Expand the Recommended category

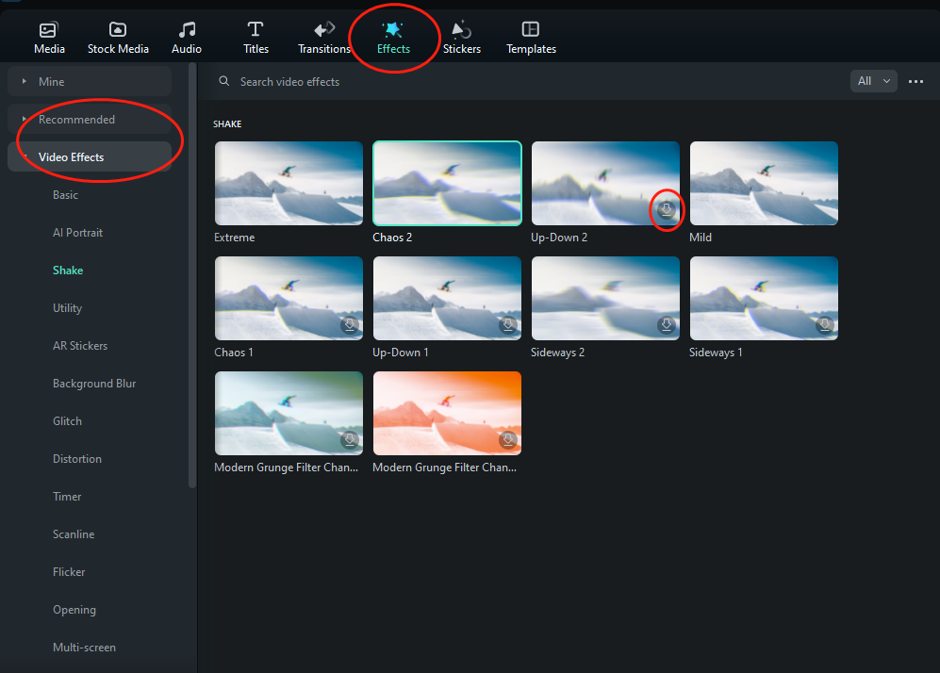click(x=25, y=120)
